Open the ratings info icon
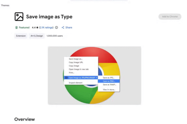The width and height of the screenshot is (187, 124). click(56, 28)
